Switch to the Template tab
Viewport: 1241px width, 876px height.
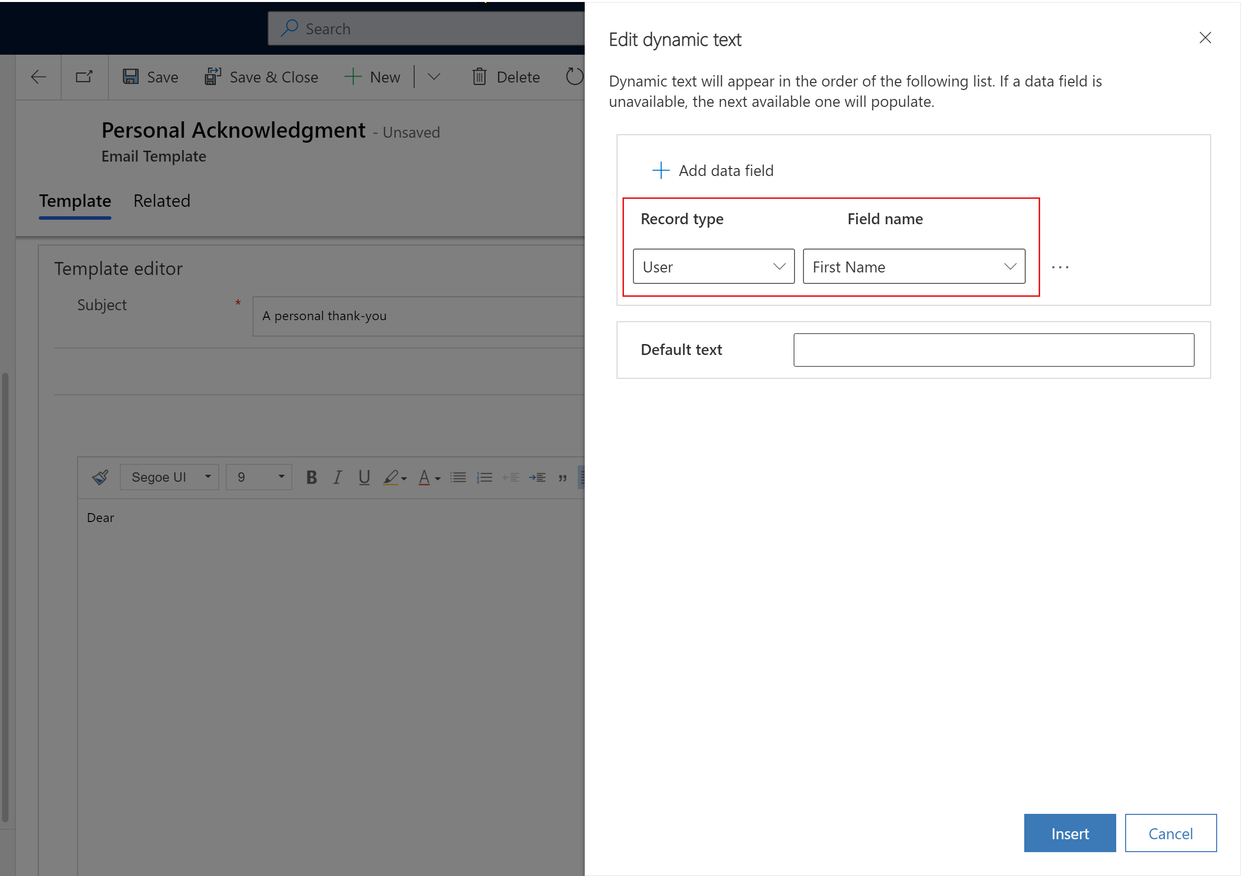(75, 200)
